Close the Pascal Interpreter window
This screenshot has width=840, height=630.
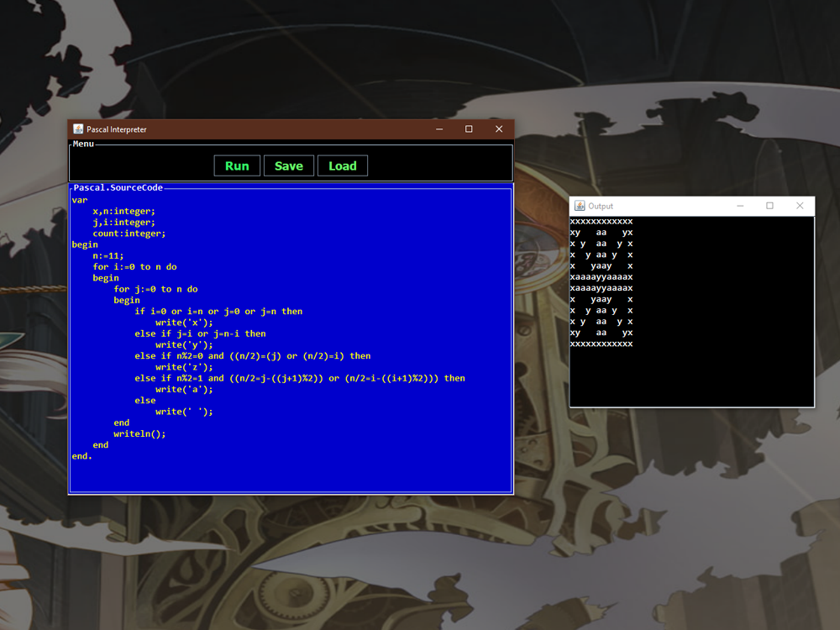(499, 129)
